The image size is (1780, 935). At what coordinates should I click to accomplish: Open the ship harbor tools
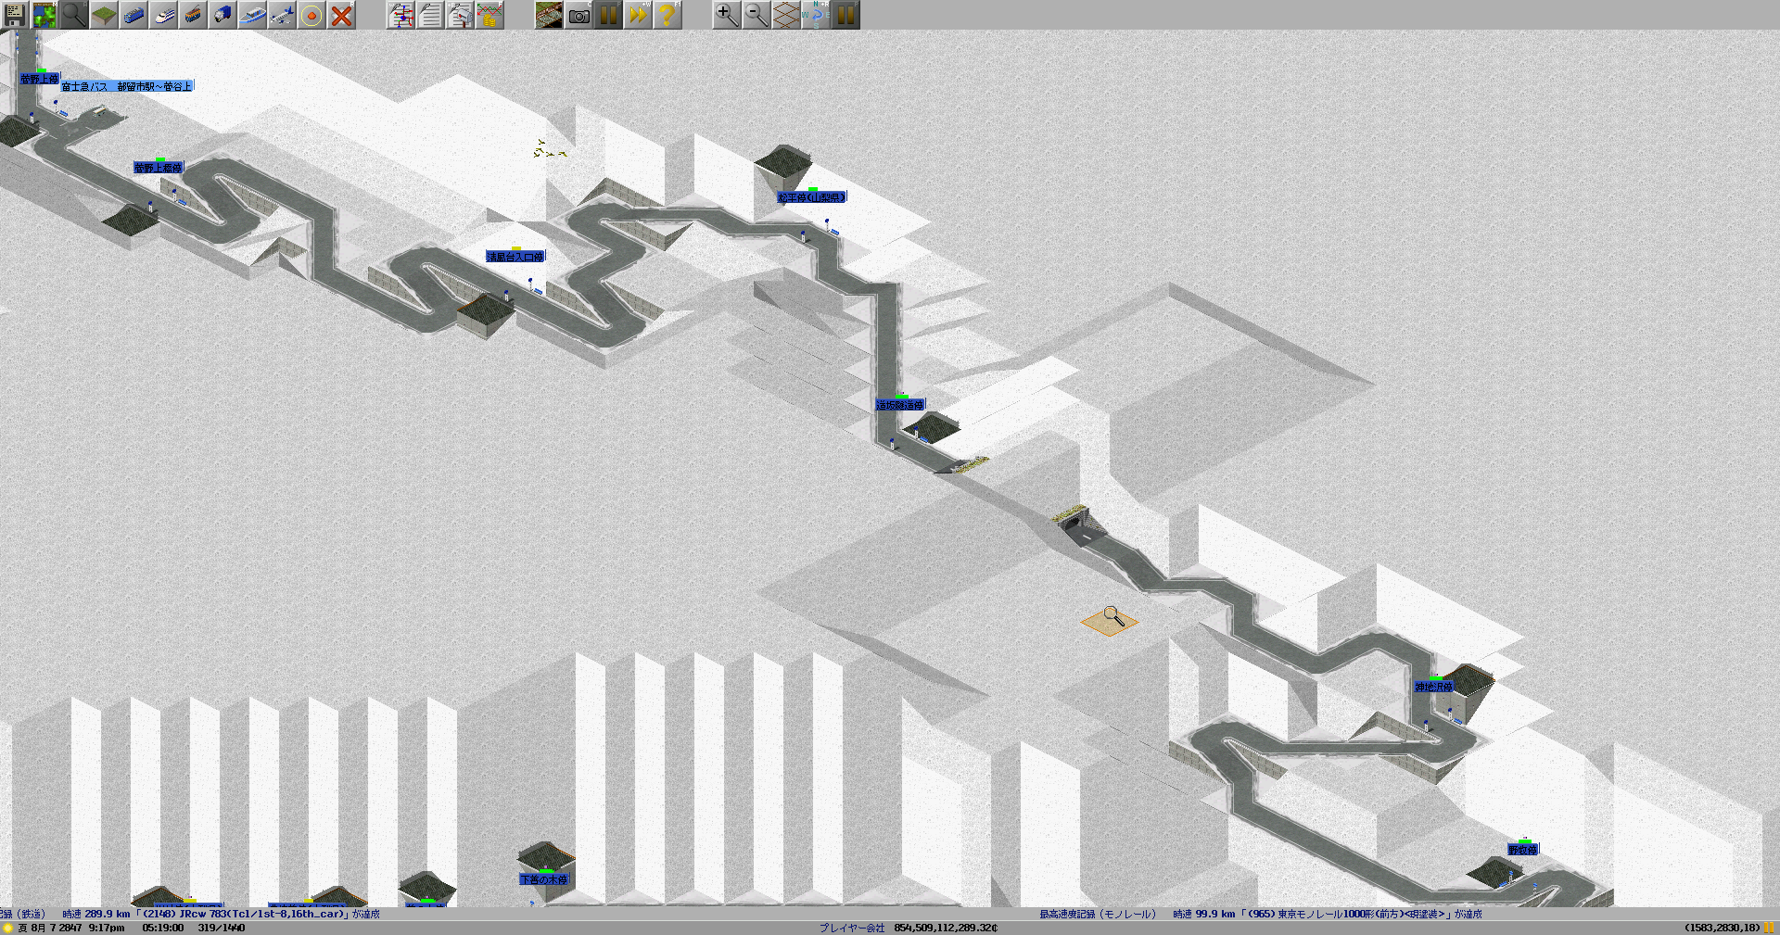pos(252,15)
